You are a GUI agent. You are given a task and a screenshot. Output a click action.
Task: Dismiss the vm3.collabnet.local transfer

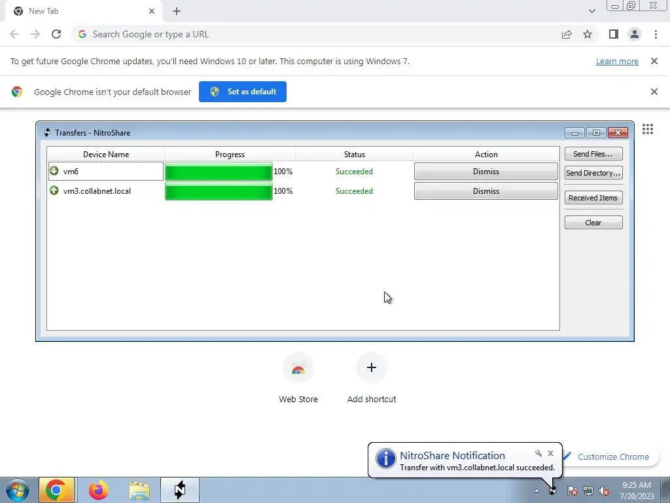(x=486, y=191)
